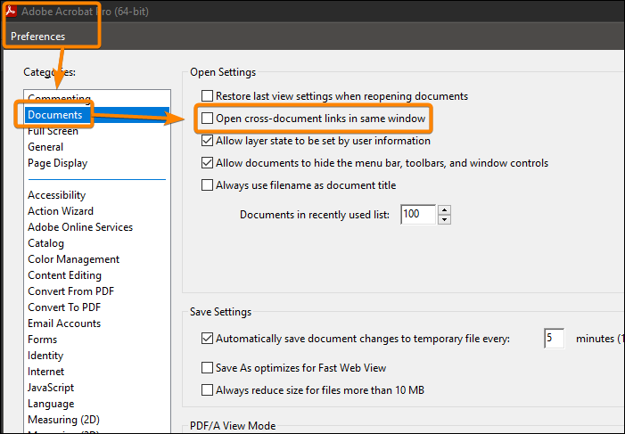Increase the recently used list count with up arrow
Image resolution: width=625 pixels, height=434 pixels.
pos(444,210)
